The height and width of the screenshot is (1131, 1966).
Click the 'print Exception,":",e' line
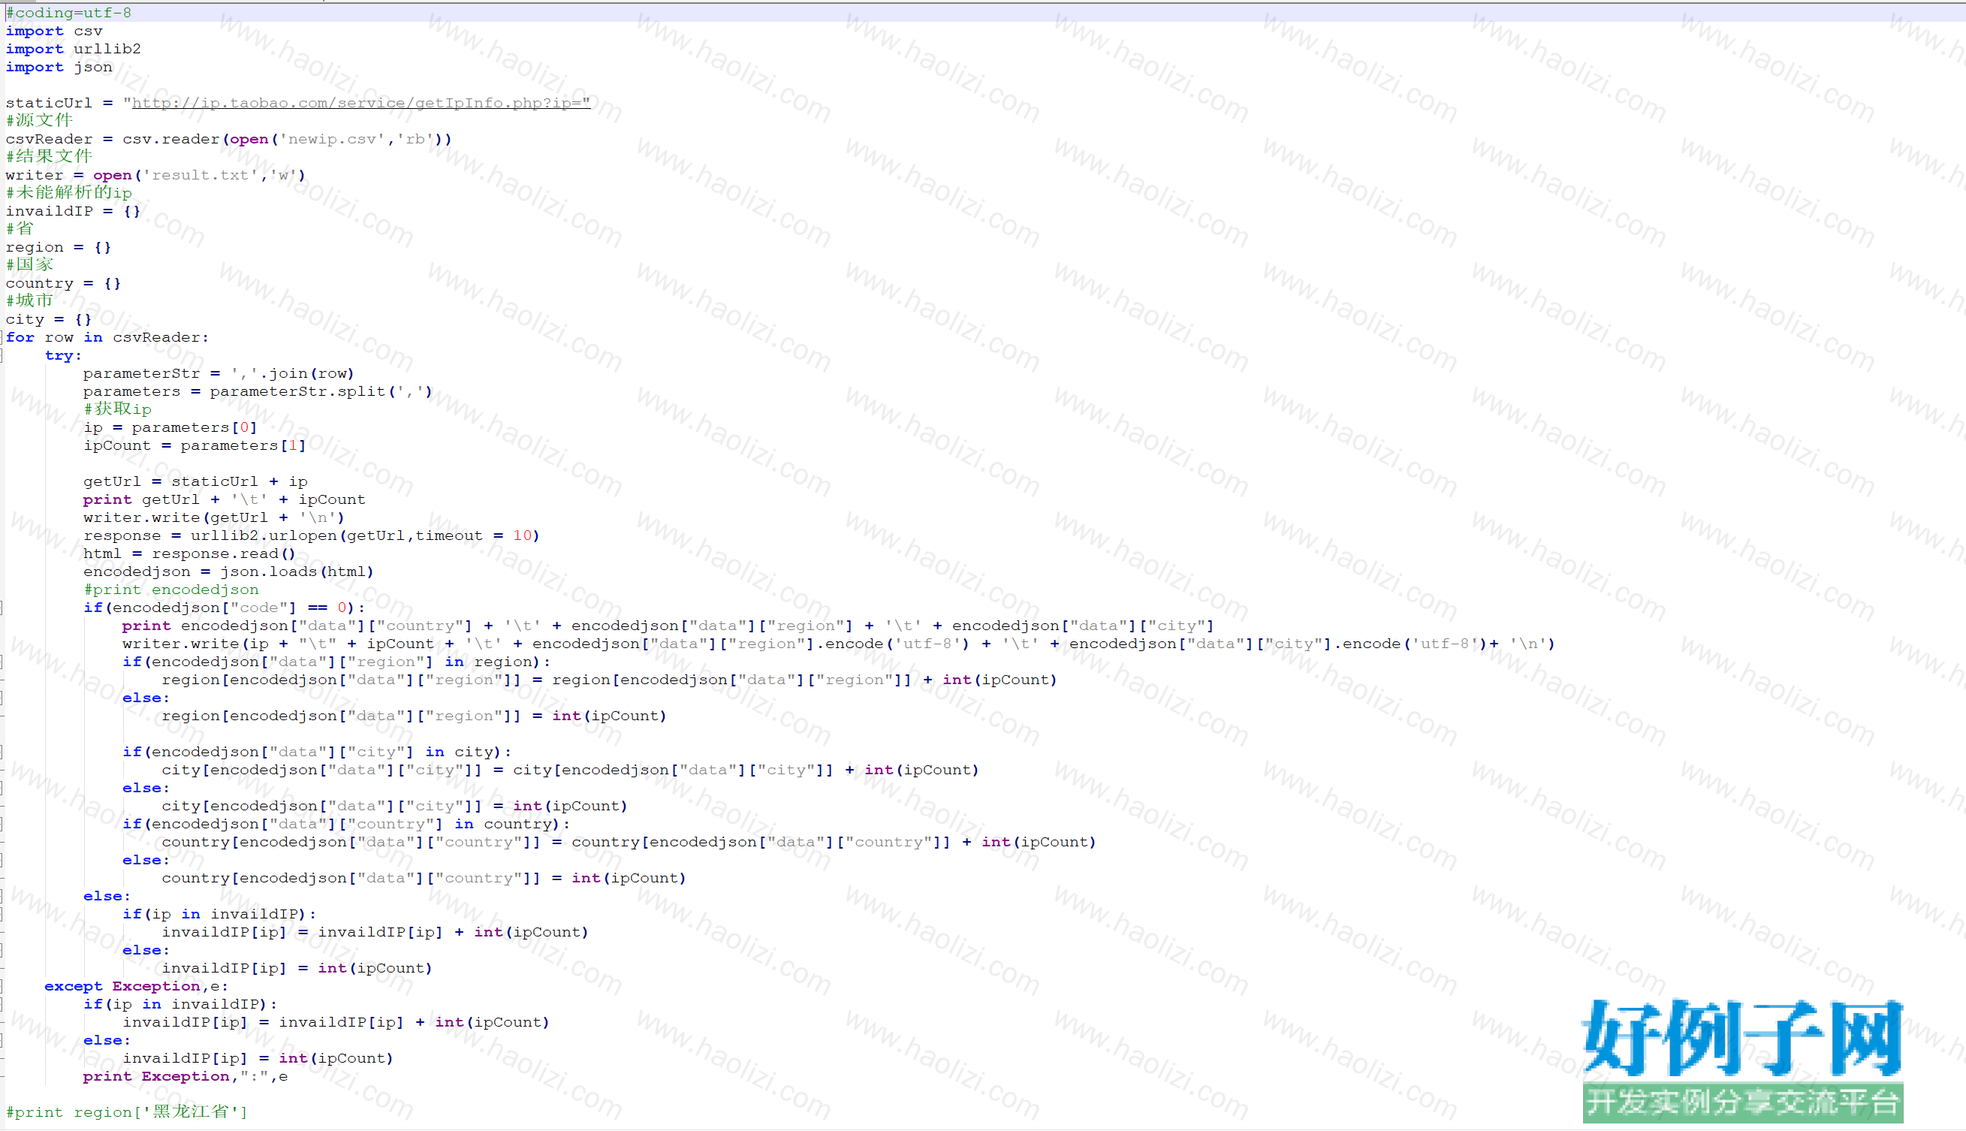(x=185, y=1076)
